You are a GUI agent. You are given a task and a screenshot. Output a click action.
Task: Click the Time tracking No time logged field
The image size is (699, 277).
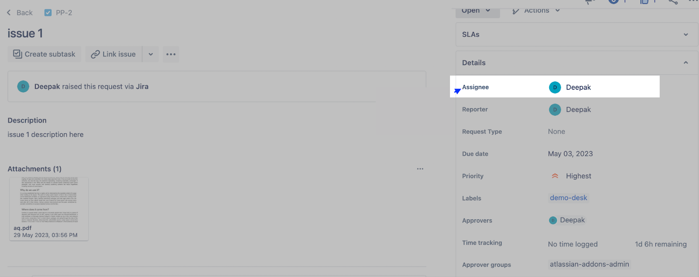(x=572, y=244)
